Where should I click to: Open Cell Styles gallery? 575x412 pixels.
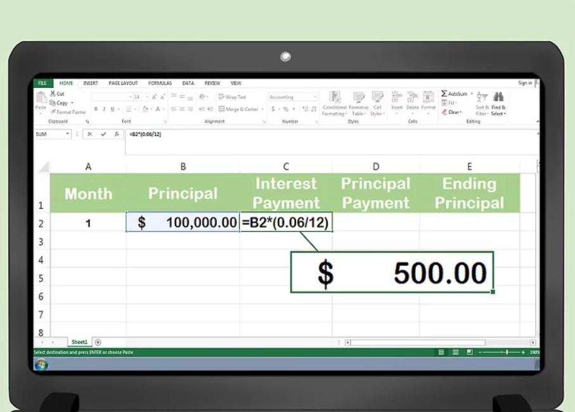[x=377, y=104]
